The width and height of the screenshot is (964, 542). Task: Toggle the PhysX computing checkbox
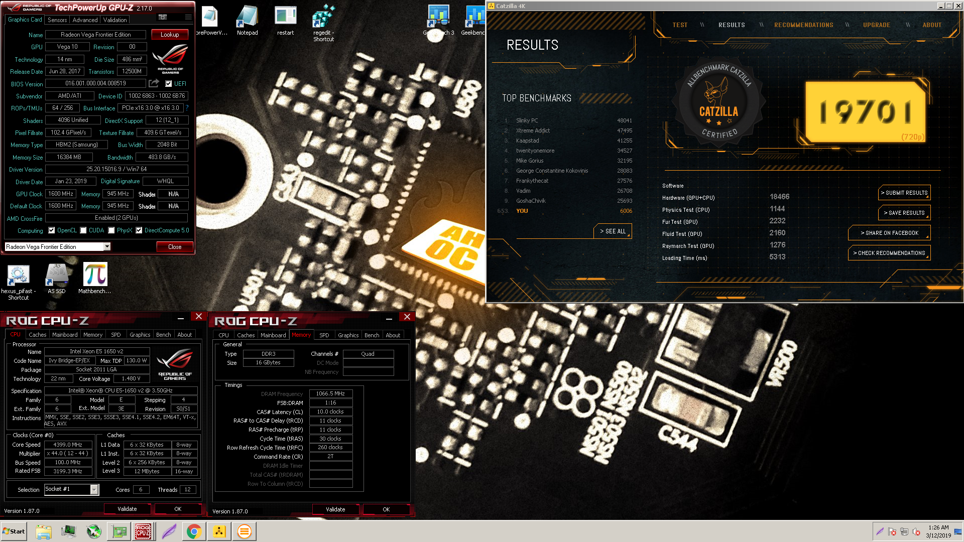click(111, 230)
